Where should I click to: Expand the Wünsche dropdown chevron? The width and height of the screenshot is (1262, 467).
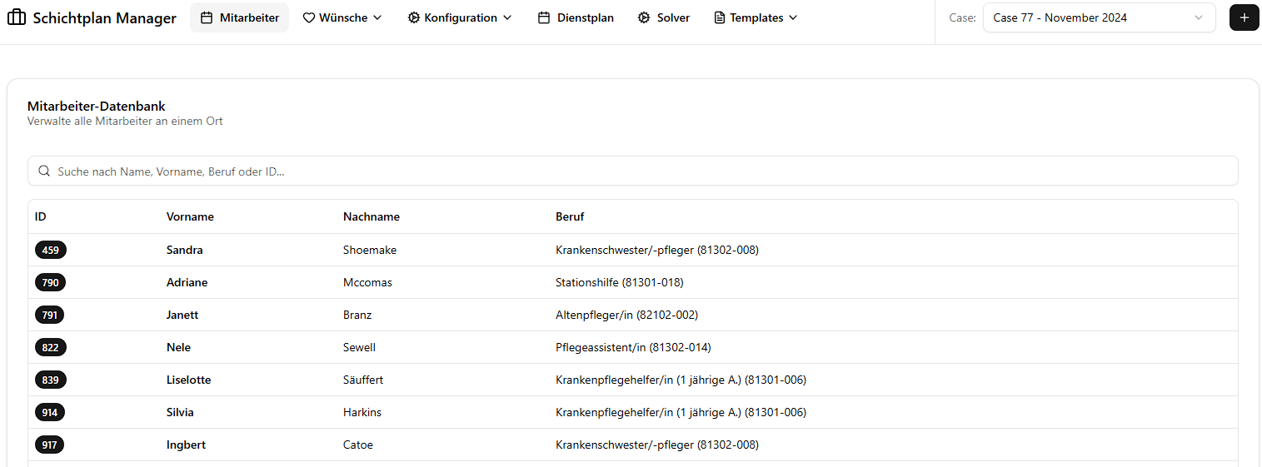pyautogui.click(x=377, y=17)
